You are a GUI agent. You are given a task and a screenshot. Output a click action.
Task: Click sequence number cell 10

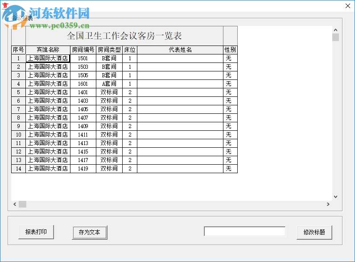tap(19, 135)
